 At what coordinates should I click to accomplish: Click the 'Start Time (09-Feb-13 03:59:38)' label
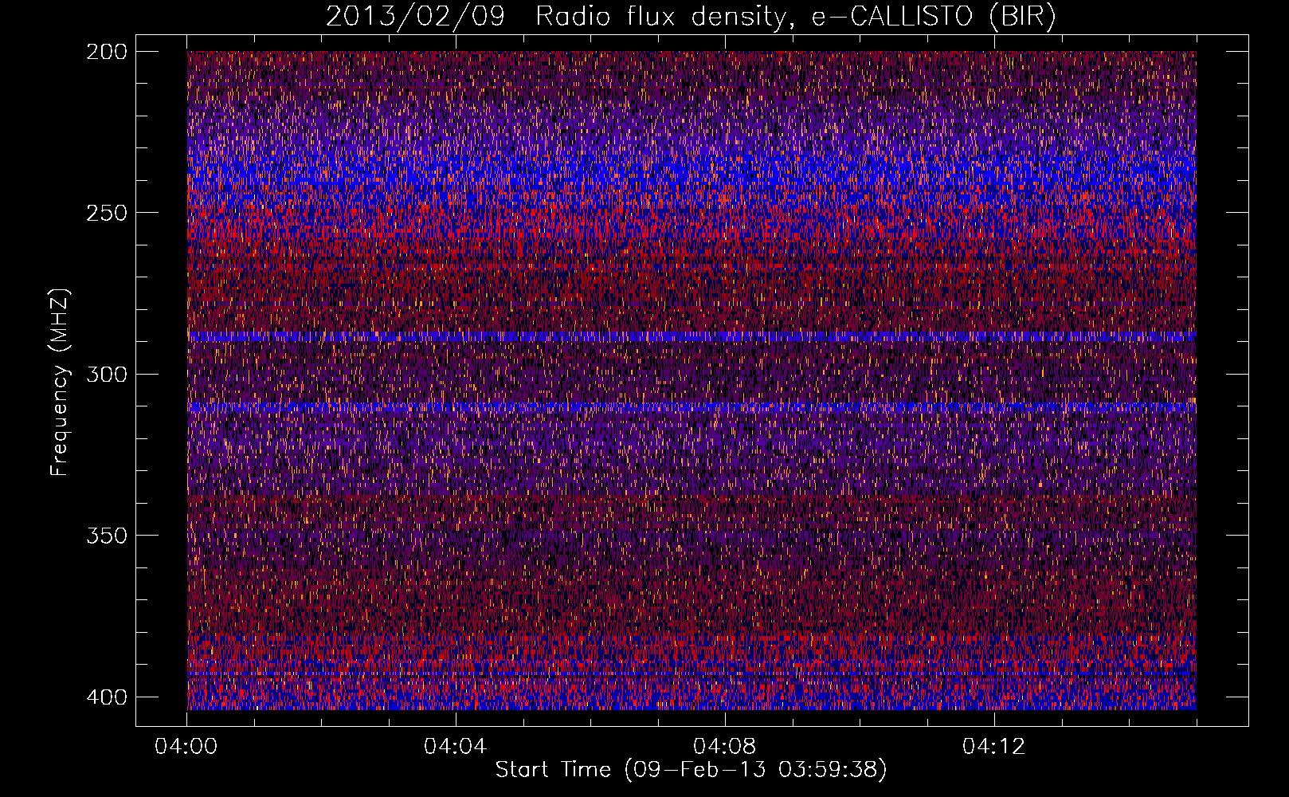(x=691, y=770)
